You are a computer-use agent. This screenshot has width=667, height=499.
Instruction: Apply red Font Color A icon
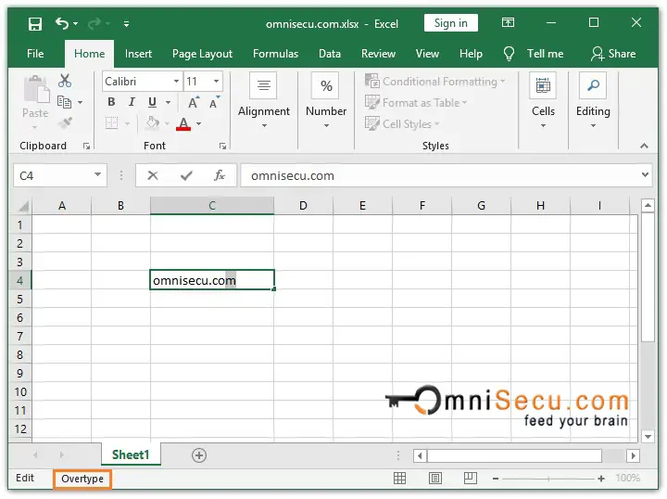pyautogui.click(x=183, y=124)
